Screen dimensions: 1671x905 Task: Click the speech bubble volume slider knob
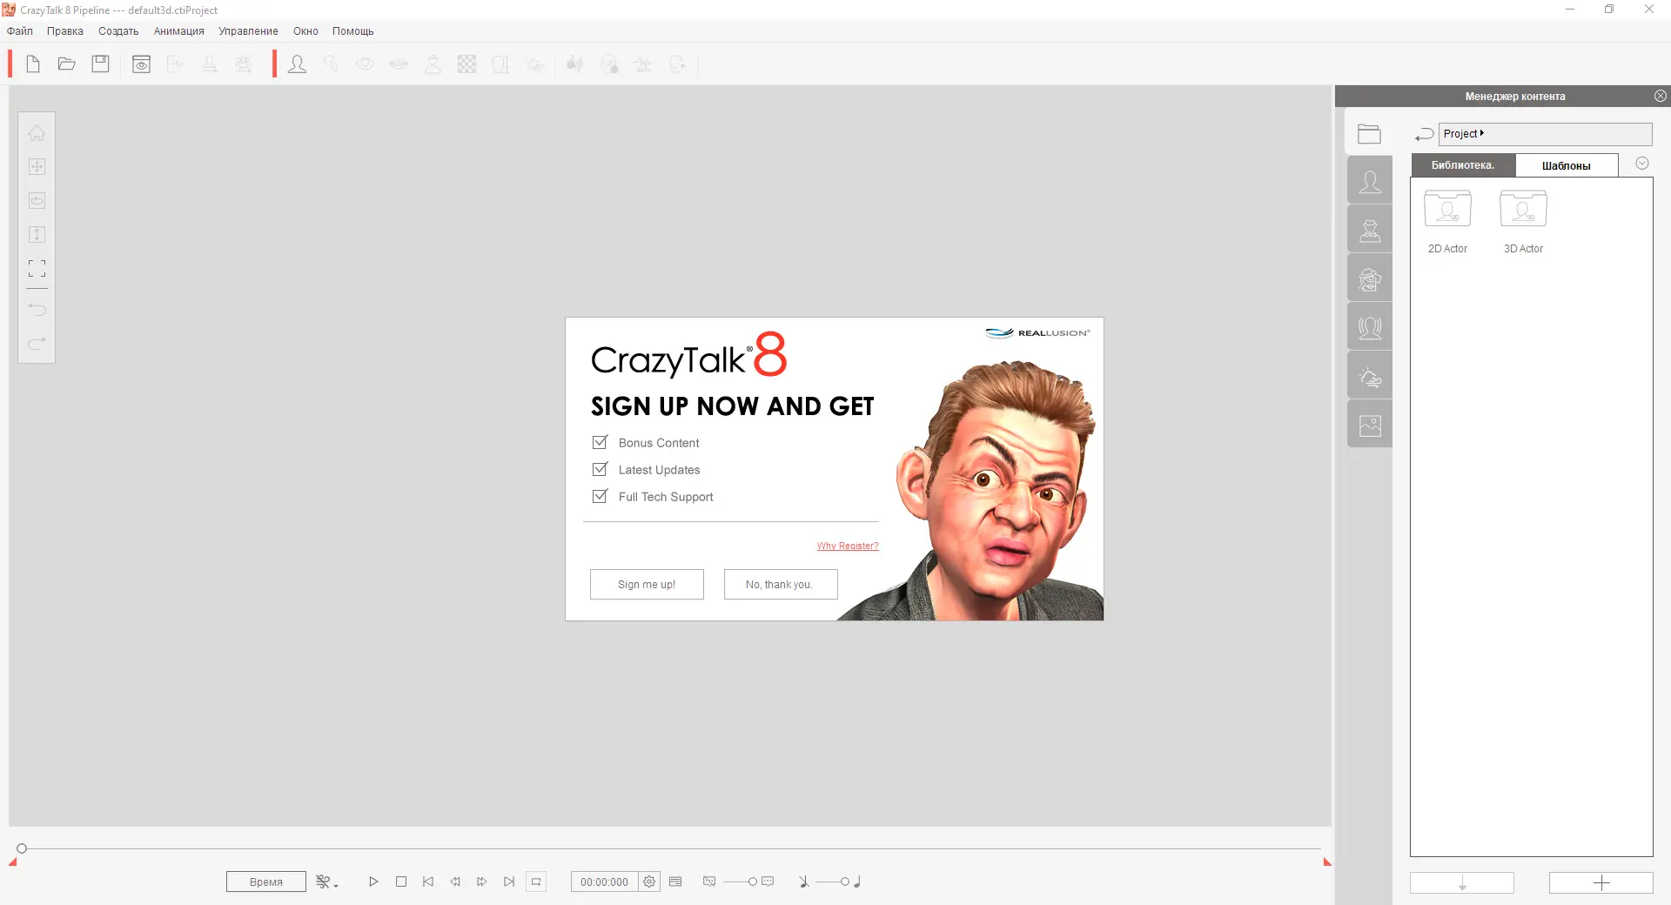pyautogui.click(x=753, y=882)
